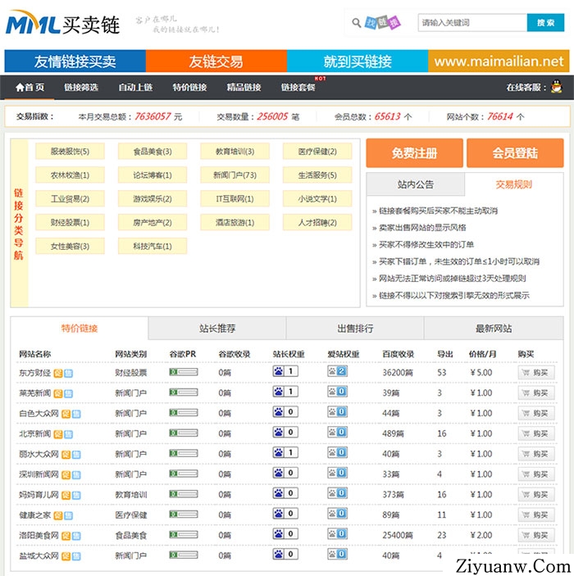
Task: Click the QQ penguin customer service icon
Action: 557,87
